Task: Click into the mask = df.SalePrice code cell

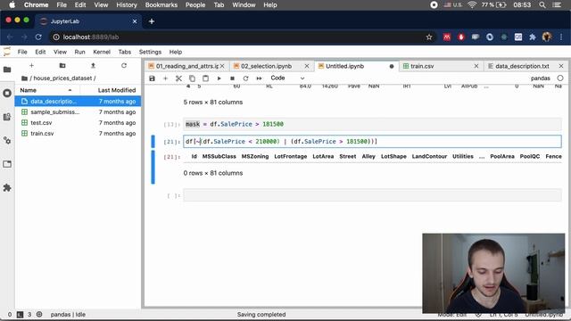Action: [x=372, y=124]
